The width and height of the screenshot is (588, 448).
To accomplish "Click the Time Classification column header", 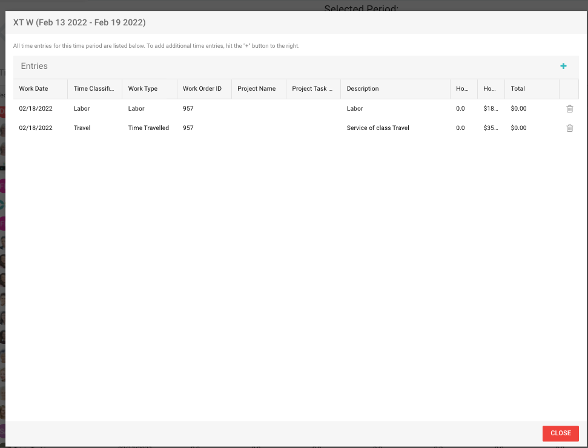I will (x=94, y=89).
